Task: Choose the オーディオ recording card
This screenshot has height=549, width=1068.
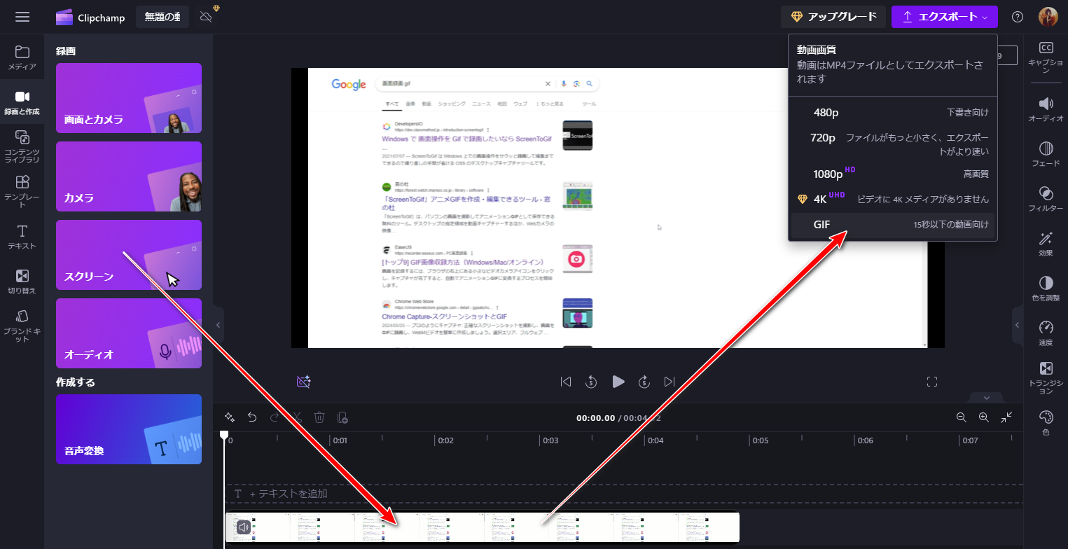Action: pos(129,333)
